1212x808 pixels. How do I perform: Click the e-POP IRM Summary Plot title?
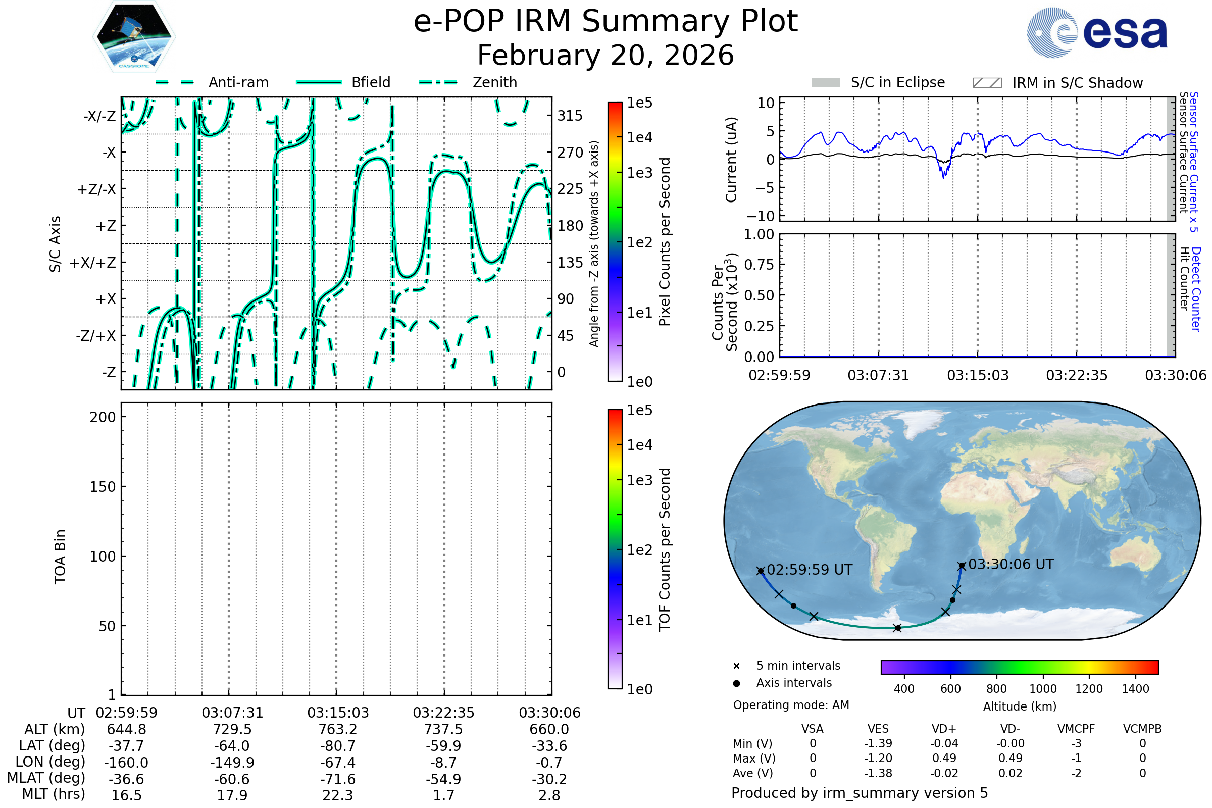(x=605, y=22)
